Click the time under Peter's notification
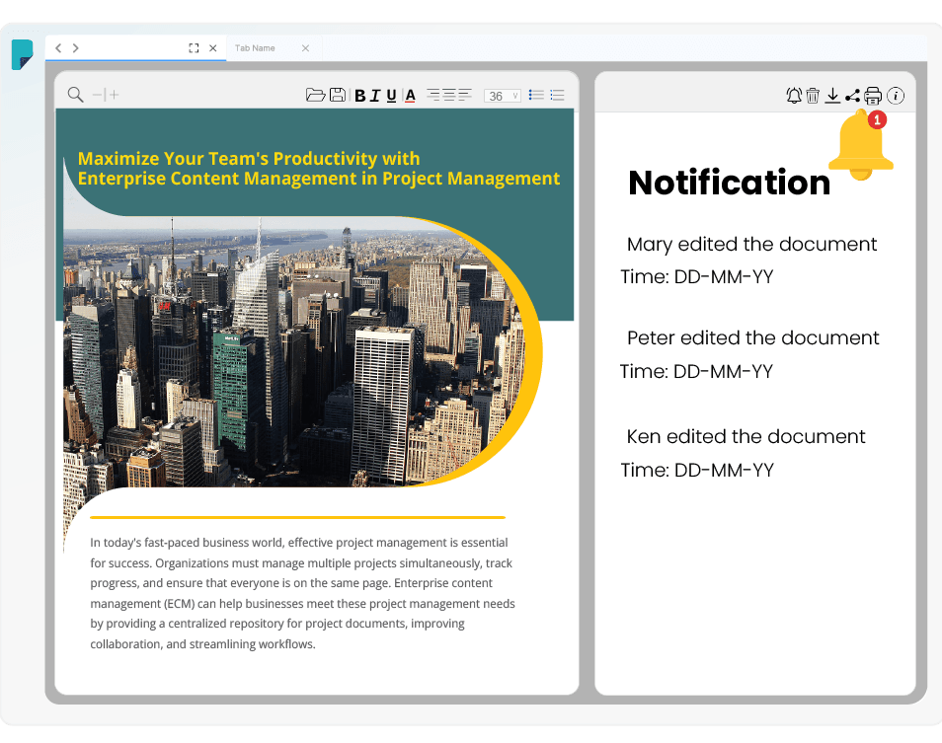The image size is (942, 743). pyautogui.click(x=696, y=371)
